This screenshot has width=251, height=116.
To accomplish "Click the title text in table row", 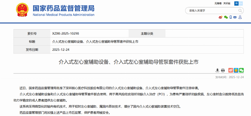I will point(95,42).
